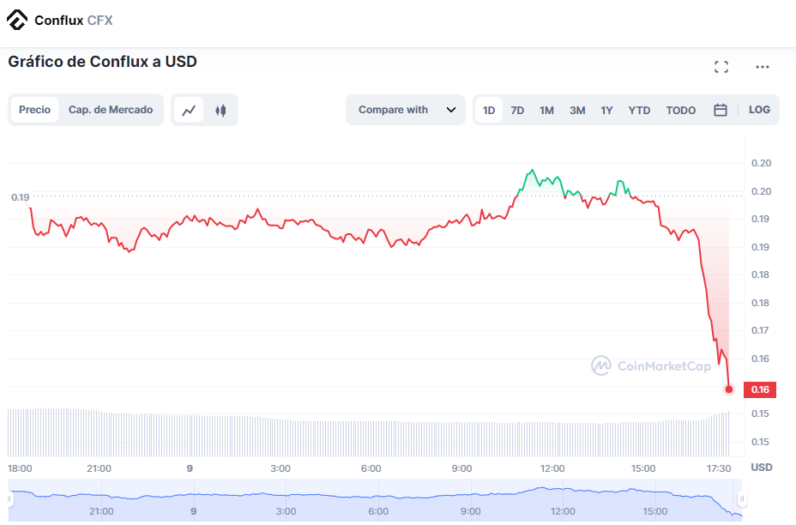This screenshot has width=796, height=525.
Task: Open fullscreen chart view
Action: (x=721, y=67)
